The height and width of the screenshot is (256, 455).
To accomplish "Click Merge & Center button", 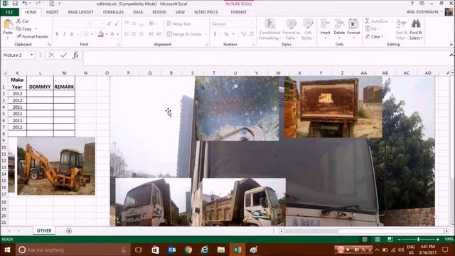I will pyautogui.click(x=184, y=34).
